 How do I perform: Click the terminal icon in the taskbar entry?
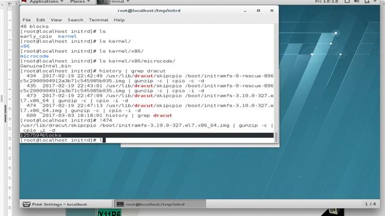tap(120, 204)
